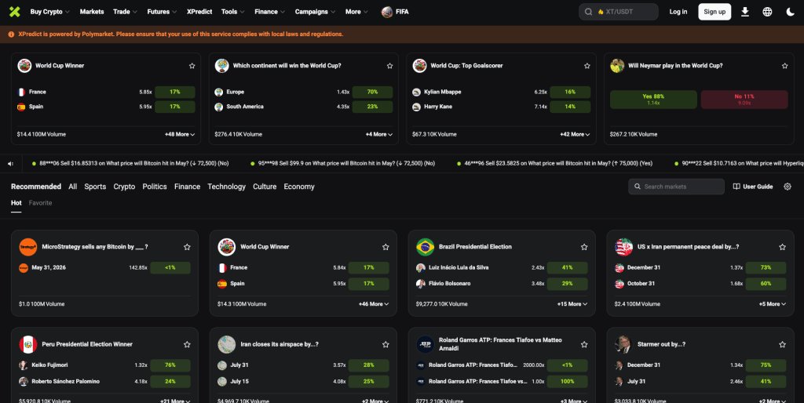Open the Futures dropdown menu
804x403 pixels.
click(x=162, y=12)
